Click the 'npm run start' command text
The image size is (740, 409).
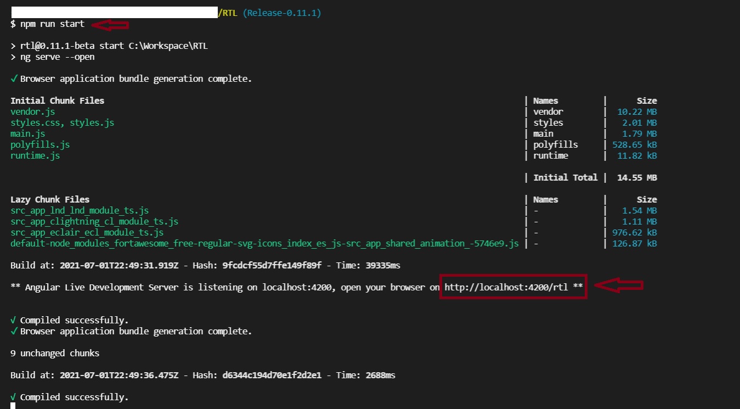[52, 24]
